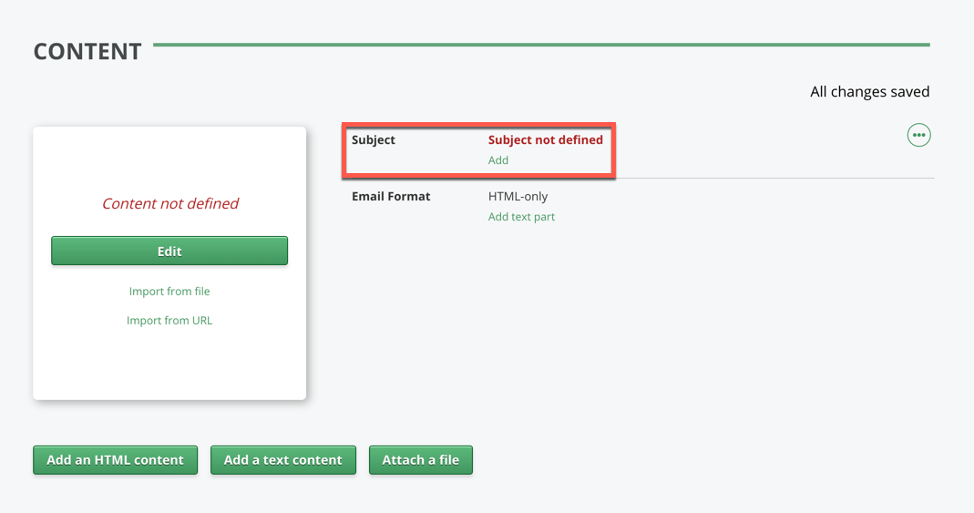This screenshot has width=974, height=513.
Task: Click the red Subject not defined text
Action: (x=545, y=140)
